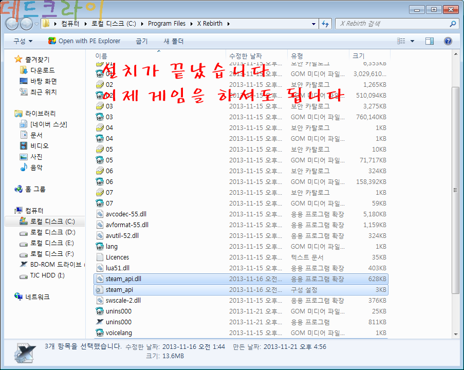464x370 pixels.
Task: Select the lua51.dll file
Action: click(x=118, y=268)
